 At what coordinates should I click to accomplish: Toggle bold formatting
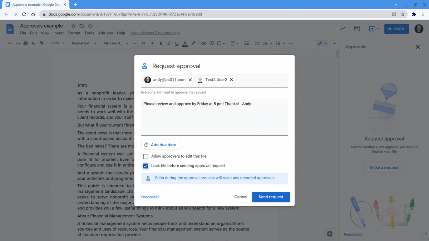pos(161,43)
